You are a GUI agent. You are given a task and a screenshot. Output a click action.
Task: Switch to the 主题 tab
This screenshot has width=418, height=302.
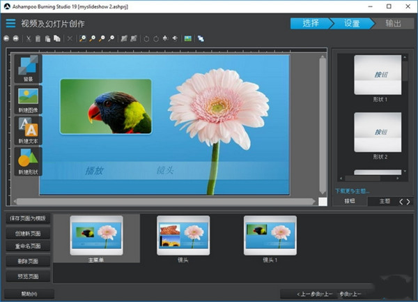pyautogui.click(x=383, y=201)
